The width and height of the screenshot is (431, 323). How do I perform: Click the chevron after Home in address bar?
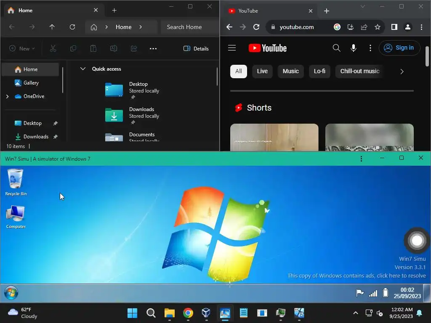coord(141,27)
